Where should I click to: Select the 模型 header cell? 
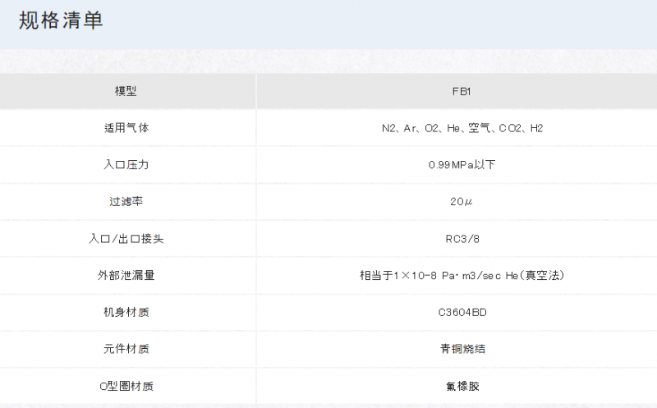click(x=126, y=91)
